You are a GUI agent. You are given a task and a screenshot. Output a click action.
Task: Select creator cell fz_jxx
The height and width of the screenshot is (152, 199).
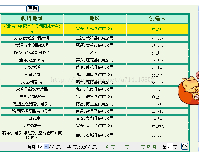tap(157, 97)
